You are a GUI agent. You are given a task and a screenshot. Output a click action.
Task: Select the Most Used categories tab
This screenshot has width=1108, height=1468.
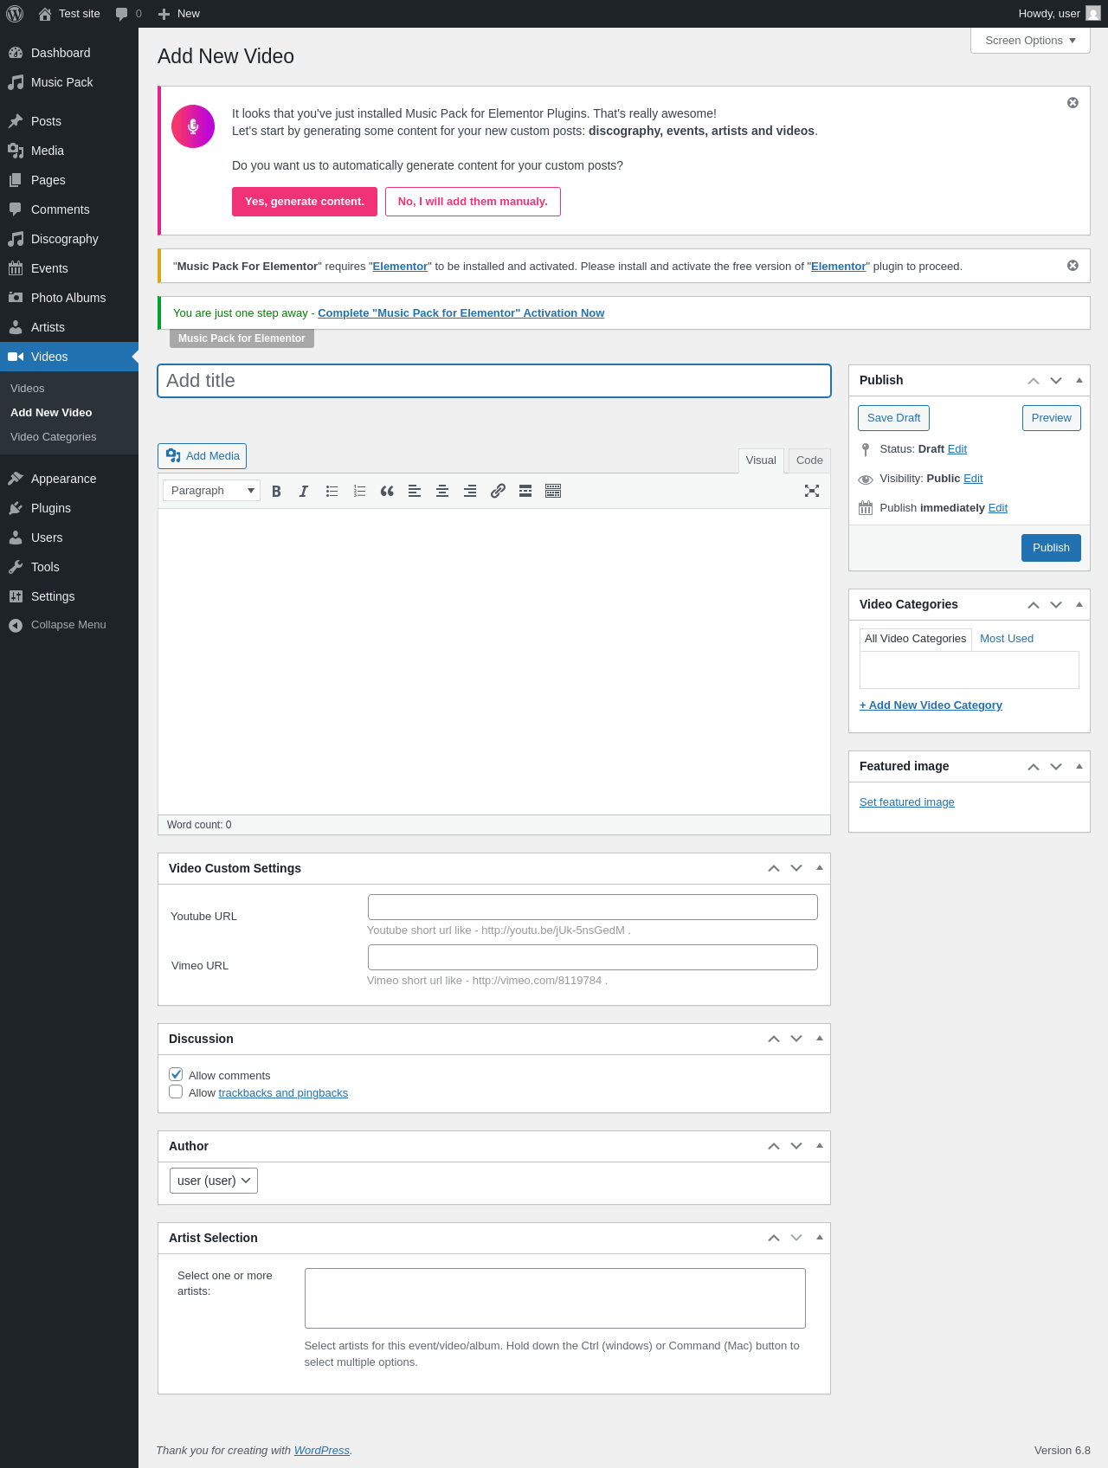pos(1007,639)
